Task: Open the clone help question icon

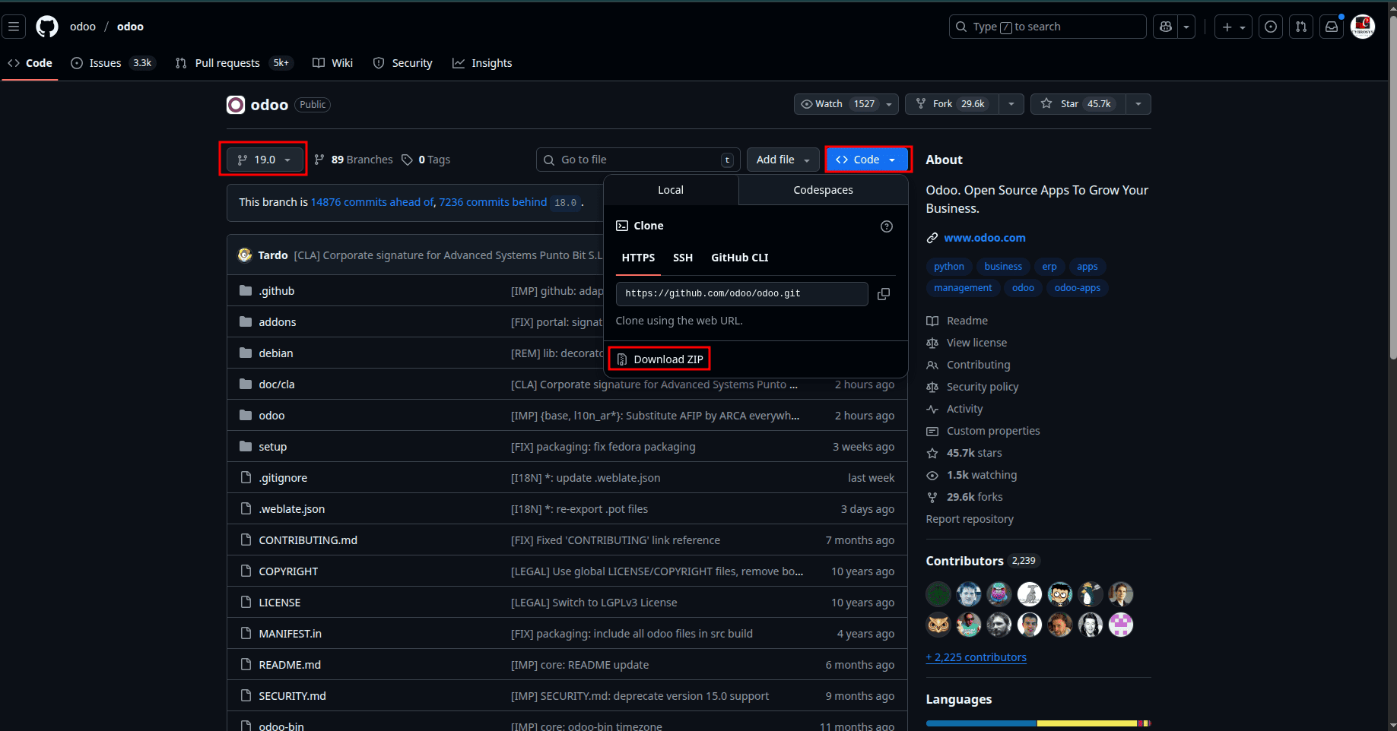Action: coord(887,226)
